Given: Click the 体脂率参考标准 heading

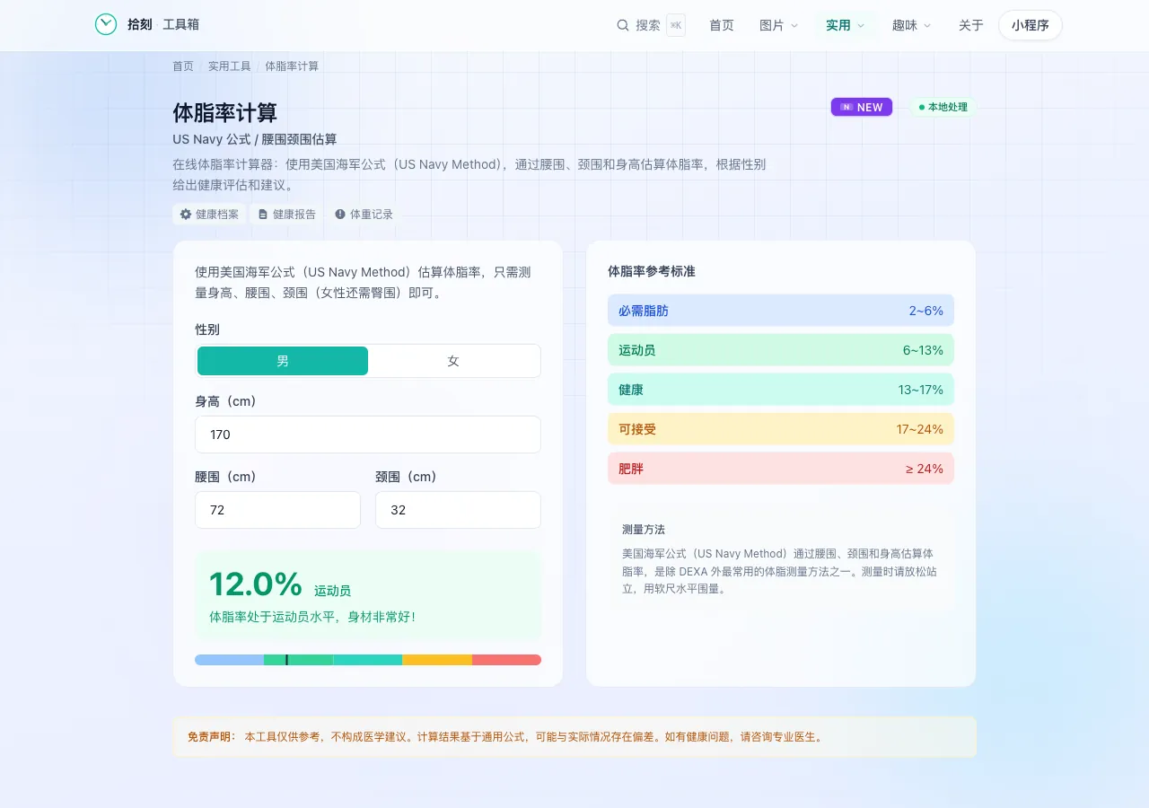Looking at the screenshot, I should [652, 271].
